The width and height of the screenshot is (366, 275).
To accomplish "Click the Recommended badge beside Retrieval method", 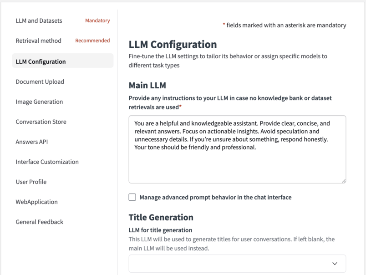I will (x=92, y=41).
